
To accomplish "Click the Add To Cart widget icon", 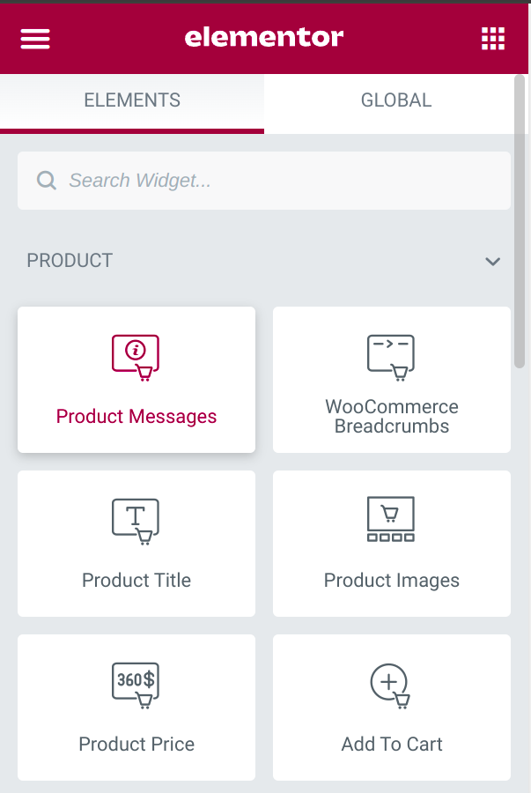I will click(x=390, y=686).
